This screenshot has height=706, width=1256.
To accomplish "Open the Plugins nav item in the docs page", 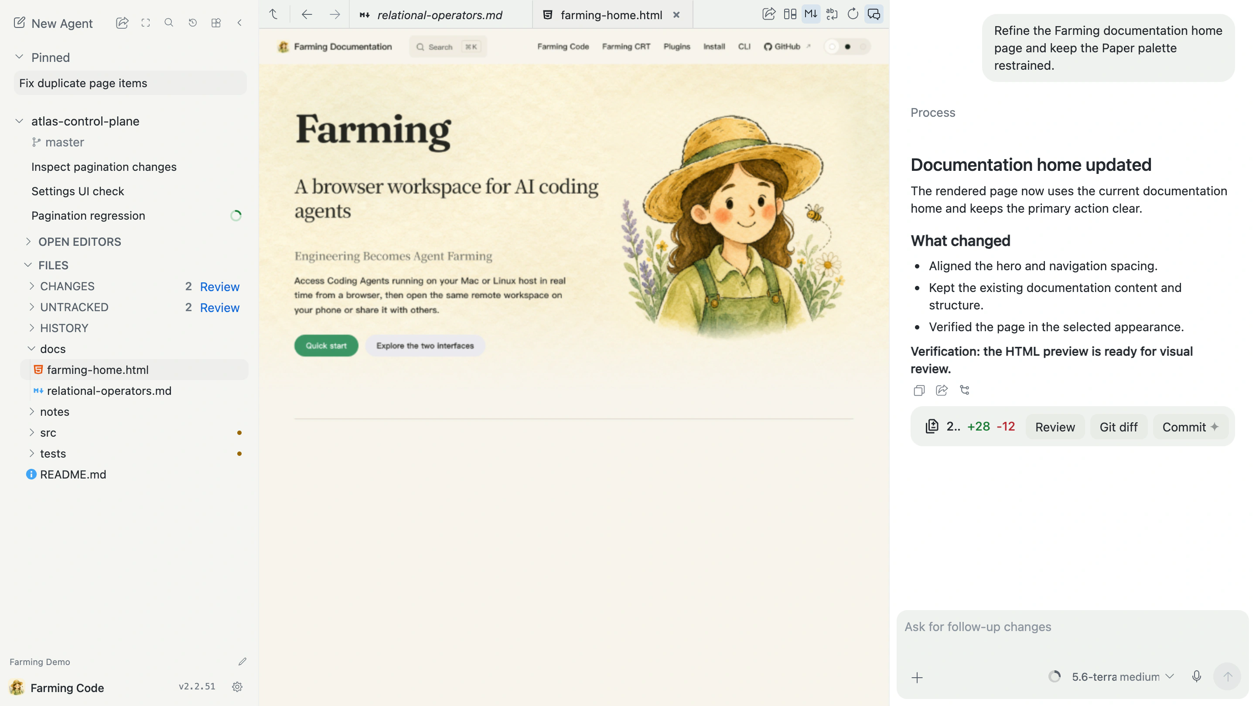I will [x=677, y=47].
